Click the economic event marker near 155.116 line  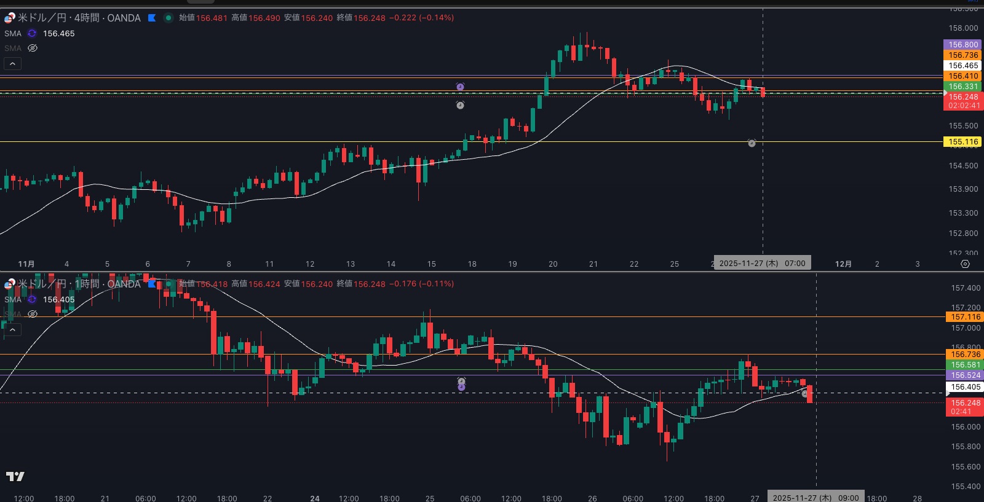pos(752,143)
